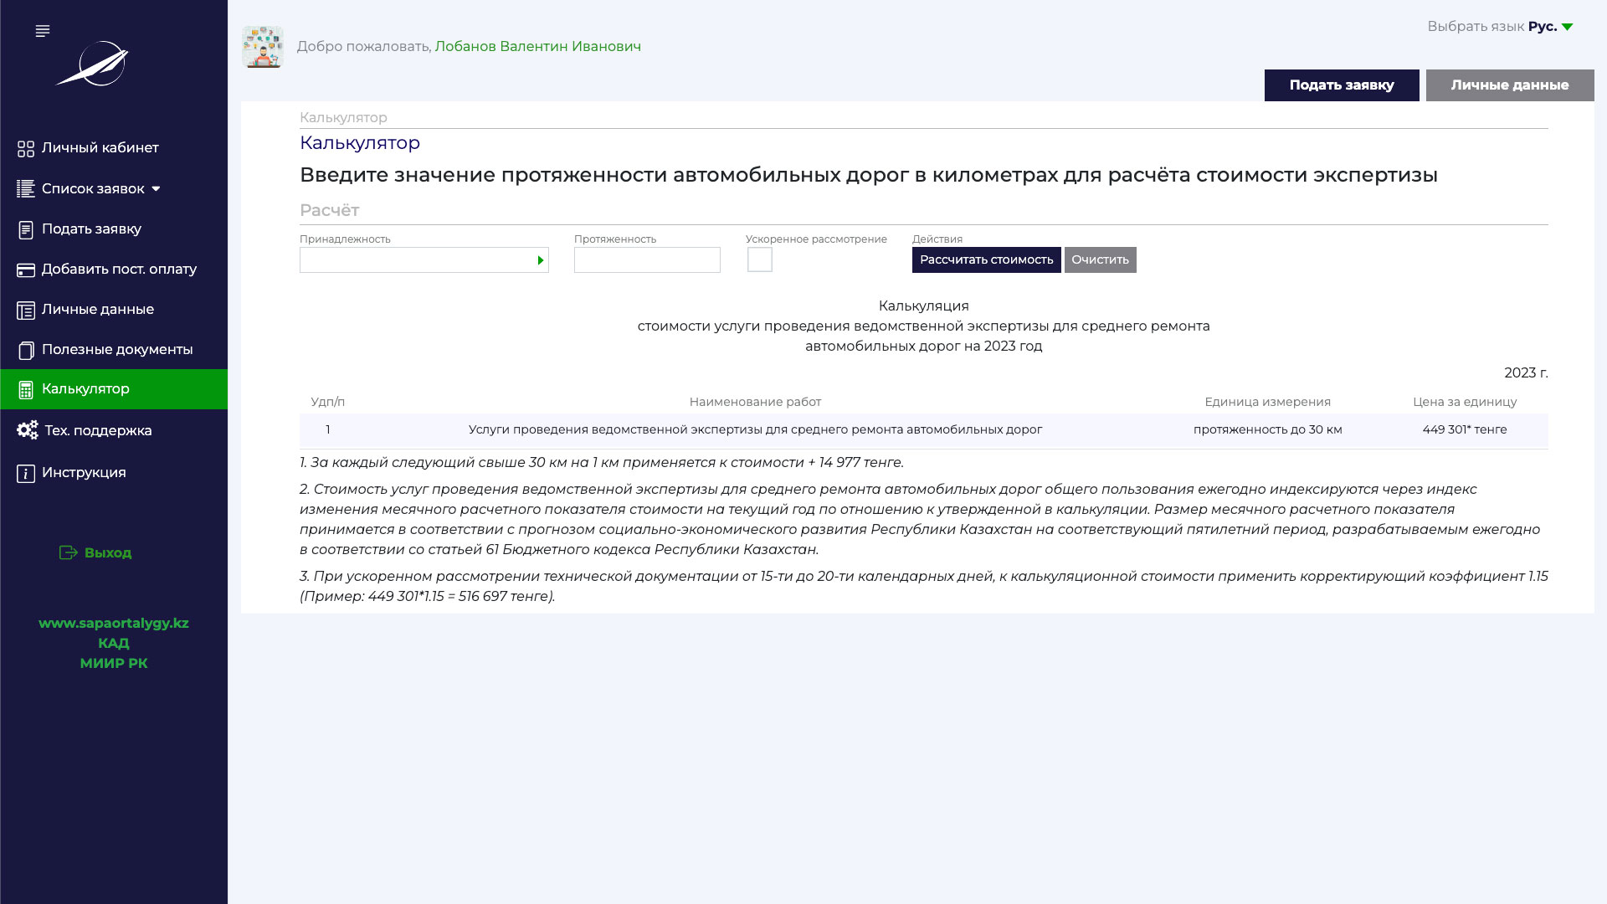This screenshot has width=1607, height=904.
Task: Open Личные данные in the sidebar menu
Action: pos(97,310)
